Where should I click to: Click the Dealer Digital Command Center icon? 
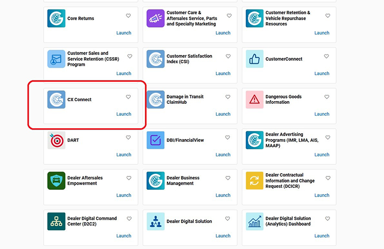click(56, 221)
